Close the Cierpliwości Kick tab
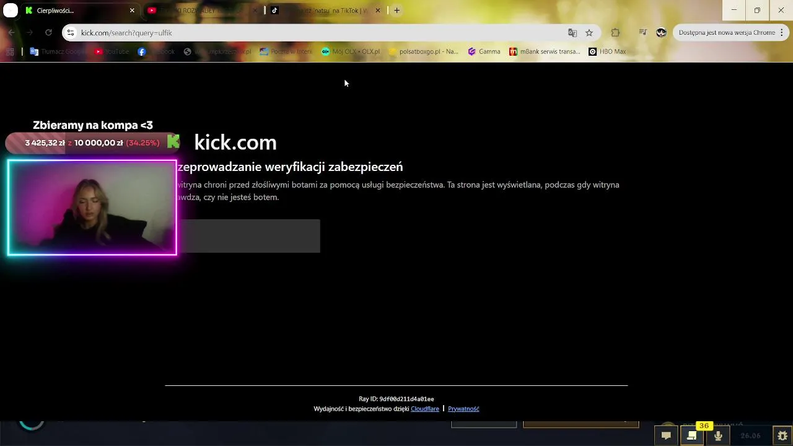Image resolution: width=793 pixels, height=446 pixels. (x=132, y=11)
